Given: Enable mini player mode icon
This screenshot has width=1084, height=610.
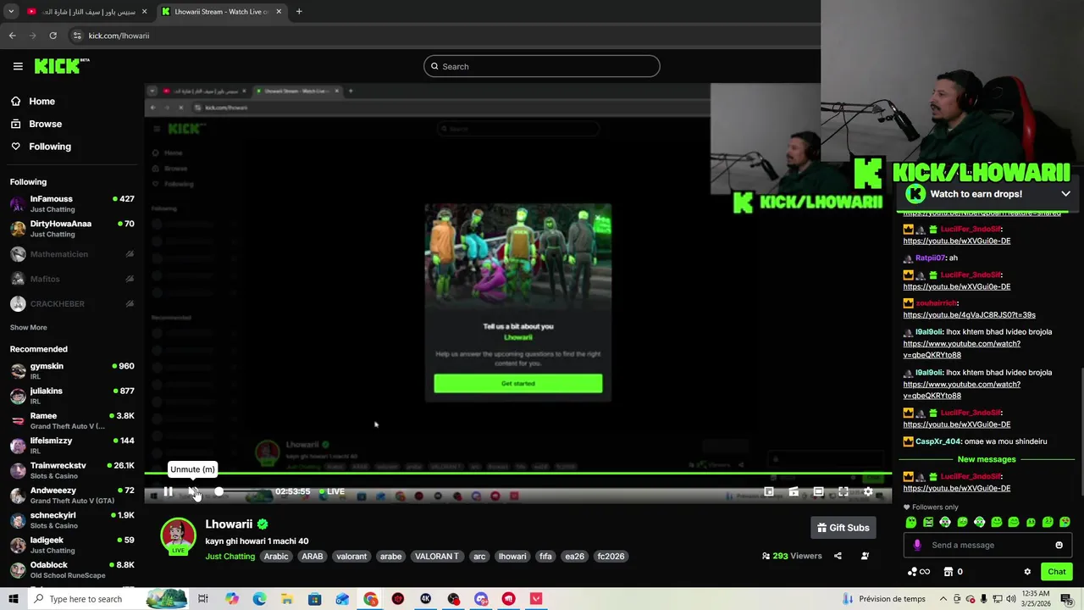Looking at the screenshot, I should 769,491.
